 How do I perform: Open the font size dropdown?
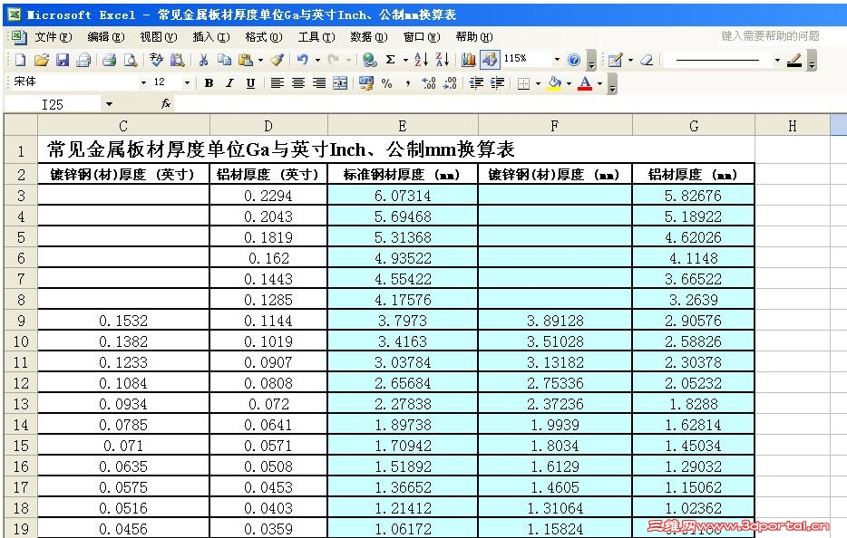pyautogui.click(x=187, y=83)
